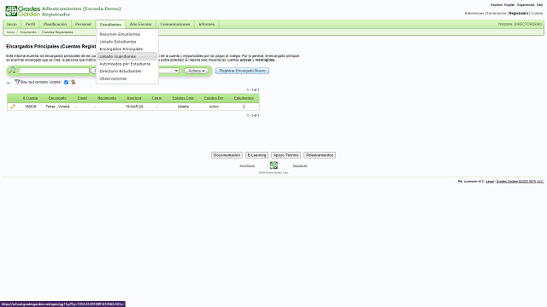The image size is (547, 307).
Task: Sort by Estudiantes column header
Action: point(244,98)
